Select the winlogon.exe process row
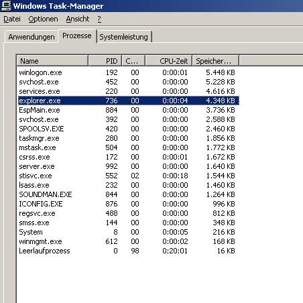This screenshot has height=303, width=303. pos(129,72)
